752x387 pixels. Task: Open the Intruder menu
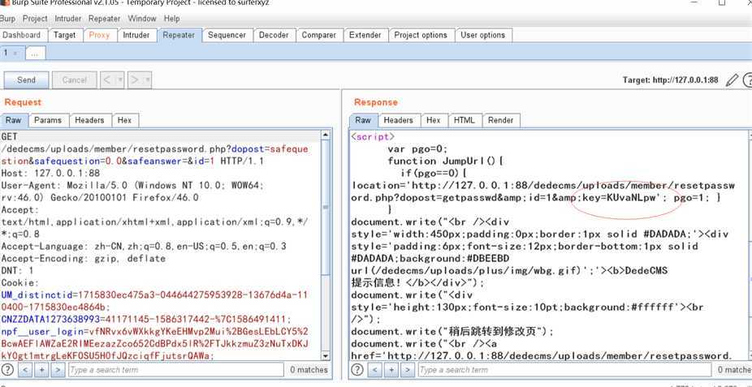67,19
